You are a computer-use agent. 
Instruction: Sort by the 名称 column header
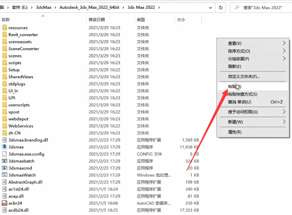6,20
